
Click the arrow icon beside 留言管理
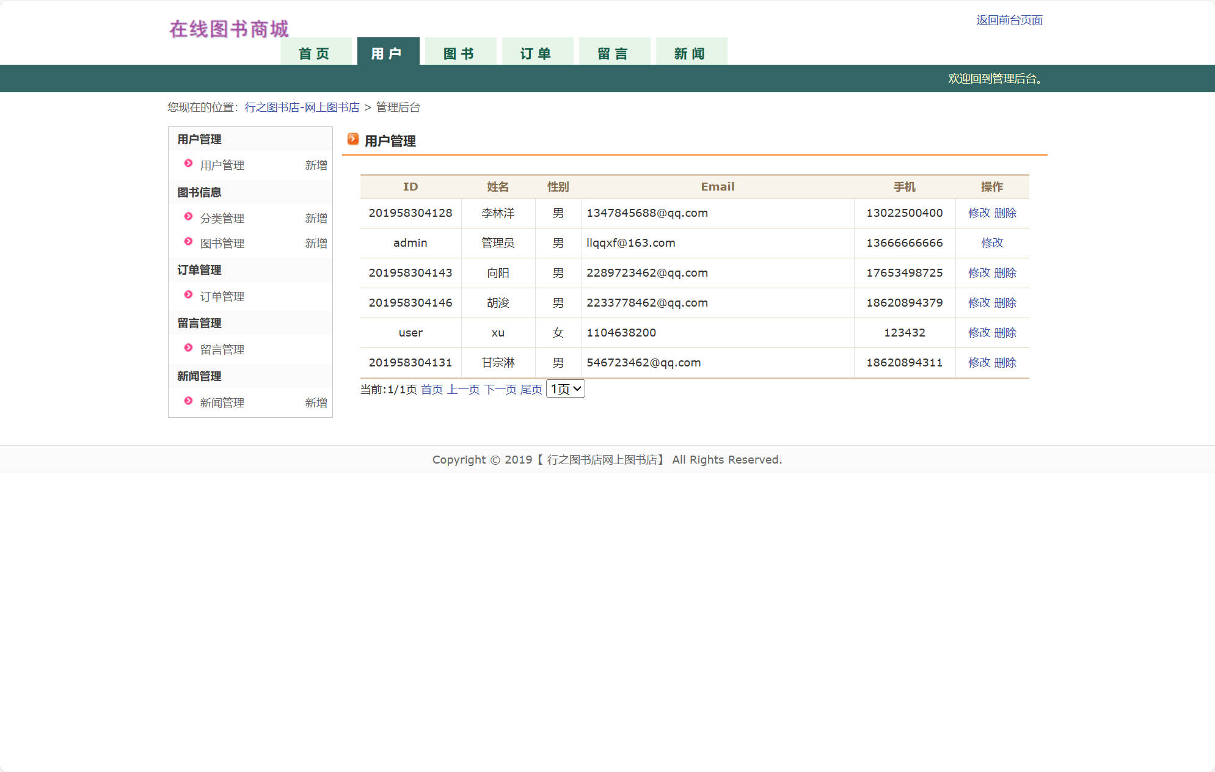[x=188, y=349]
